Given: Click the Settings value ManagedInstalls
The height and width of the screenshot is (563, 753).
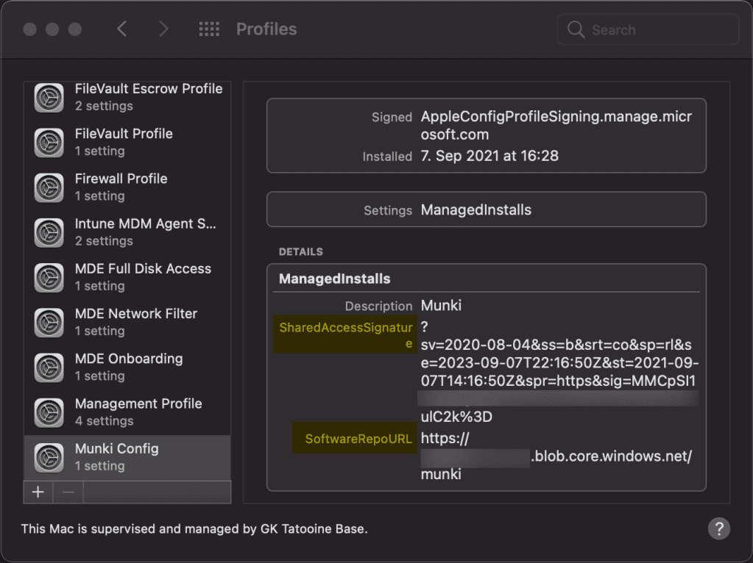Looking at the screenshot, I should click(476, 210).
